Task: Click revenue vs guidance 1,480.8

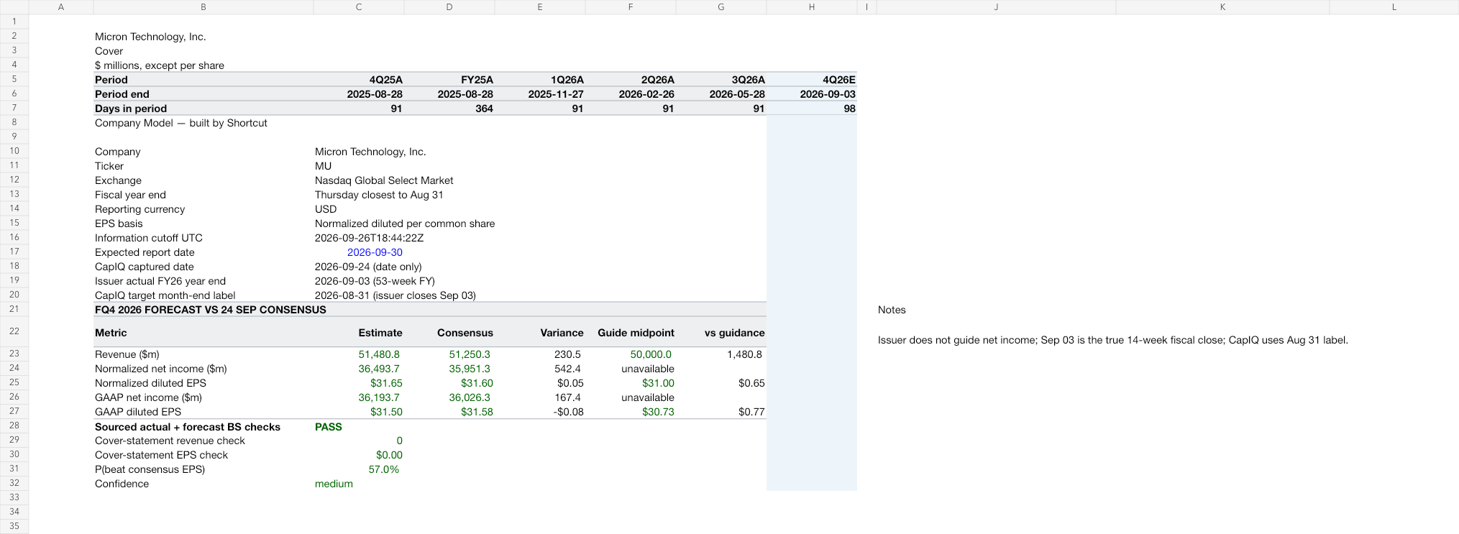Action: pos(744,354)
